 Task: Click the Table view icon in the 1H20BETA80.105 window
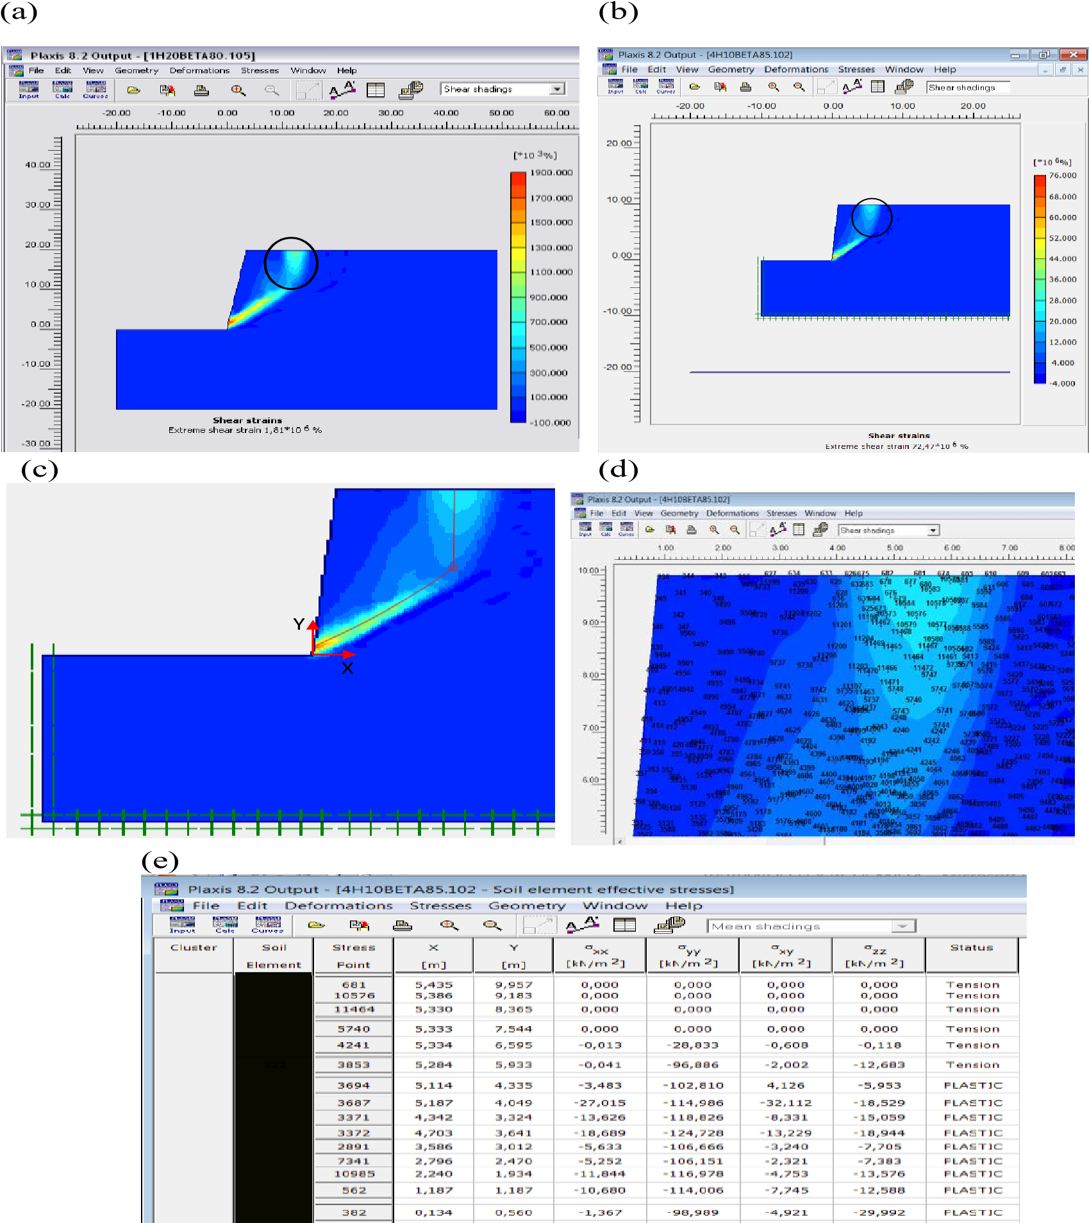coord(376,90)
